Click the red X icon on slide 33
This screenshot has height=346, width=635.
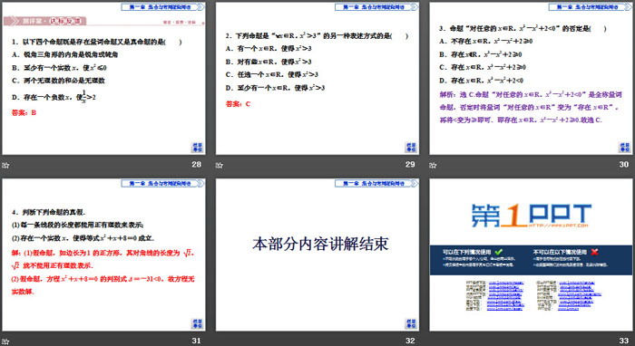click(594, 252)
